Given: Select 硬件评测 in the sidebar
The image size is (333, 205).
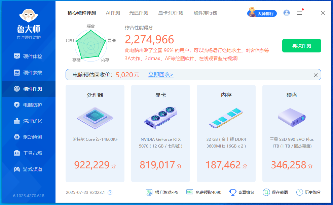Looking at the screenshot, I should tap(29, 89).
